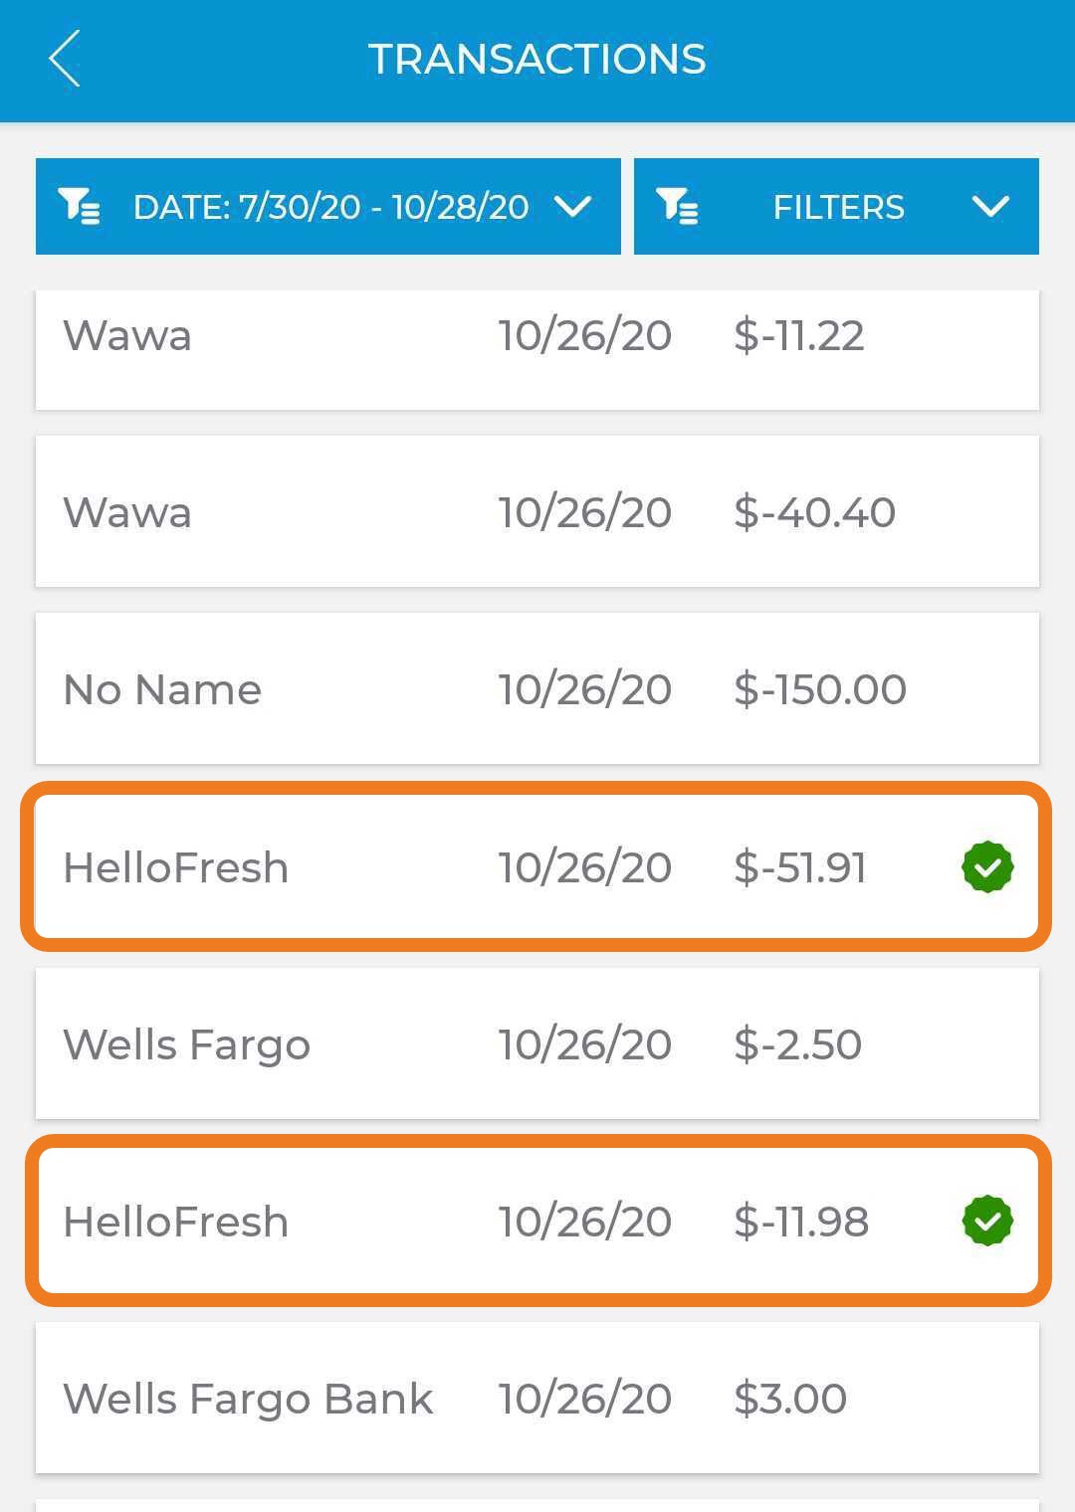Open the HelloFresh $-11.98 transaction
The width and height of the screenshot is (1075, 1512).
537,1221
